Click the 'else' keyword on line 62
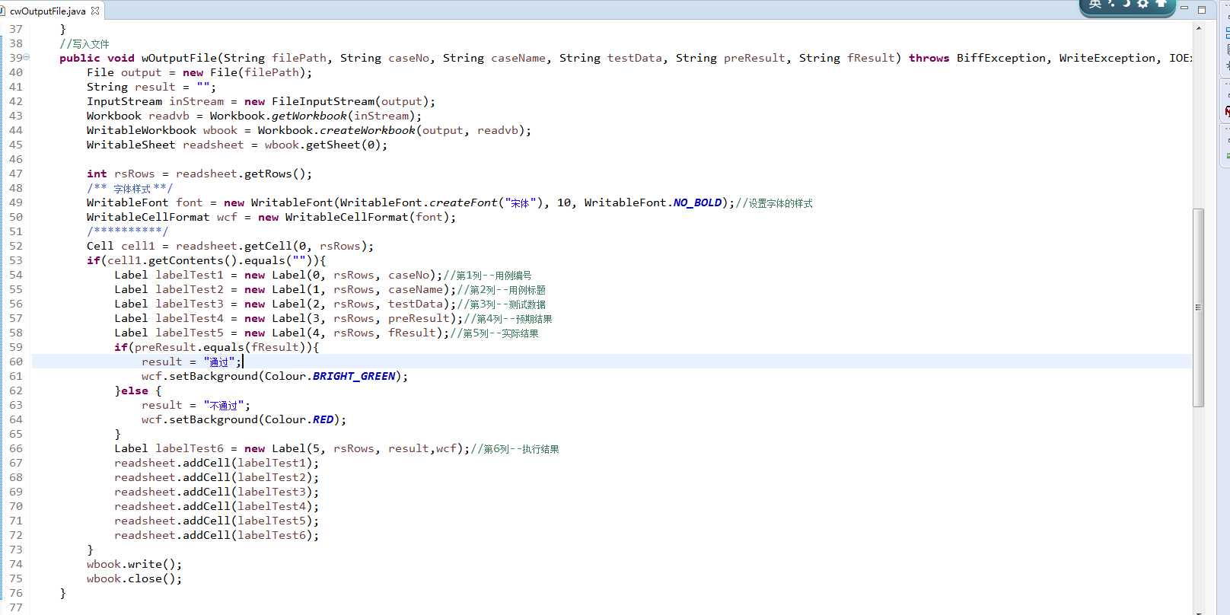The height and width of the screenshot is (615, 1230). coord(135,390)
